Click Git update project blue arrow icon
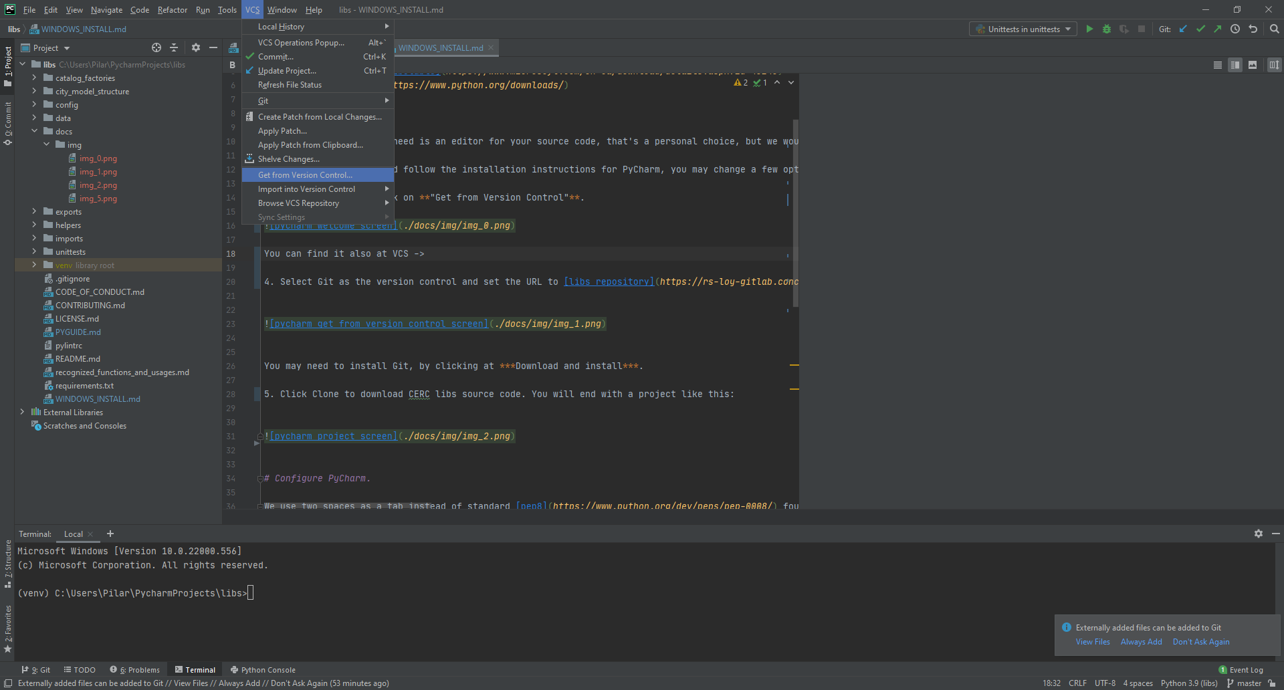Viewport: 1284px width, 690px height. (1183, 29)
